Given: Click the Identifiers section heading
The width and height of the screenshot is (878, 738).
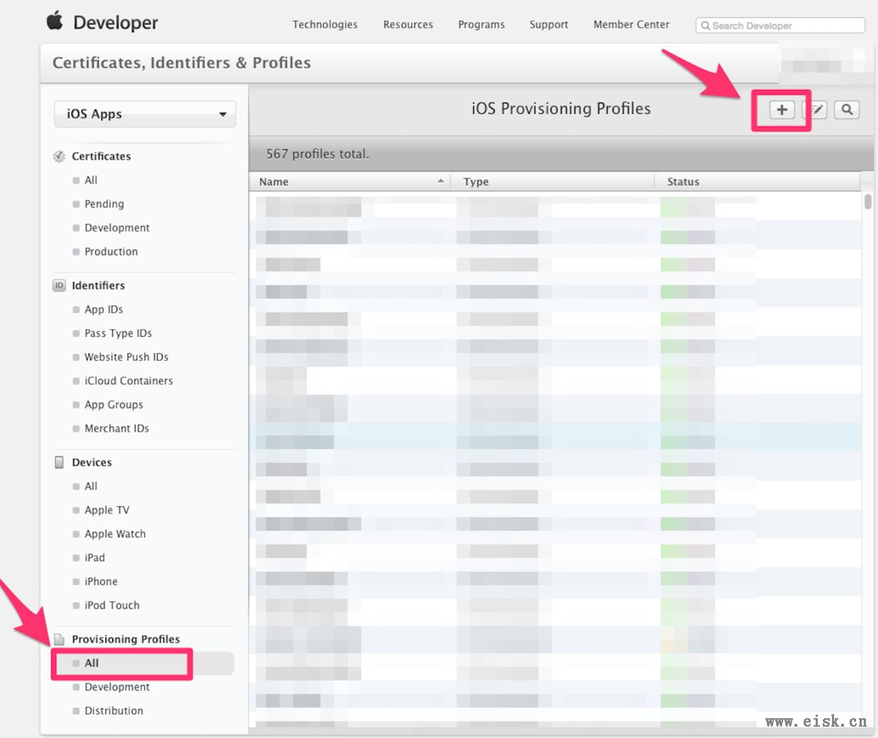Looking at the screenshot, I should (98, 286).
